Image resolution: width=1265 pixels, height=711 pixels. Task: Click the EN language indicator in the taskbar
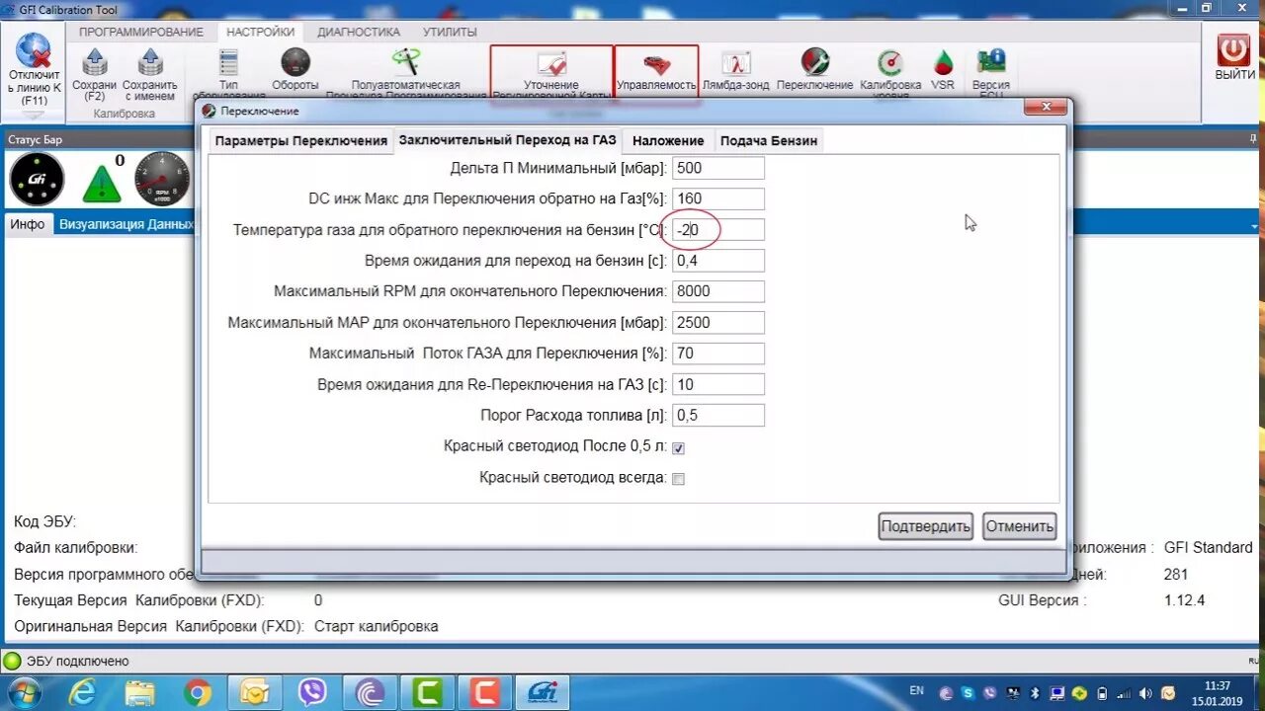(x=916, y=690)
